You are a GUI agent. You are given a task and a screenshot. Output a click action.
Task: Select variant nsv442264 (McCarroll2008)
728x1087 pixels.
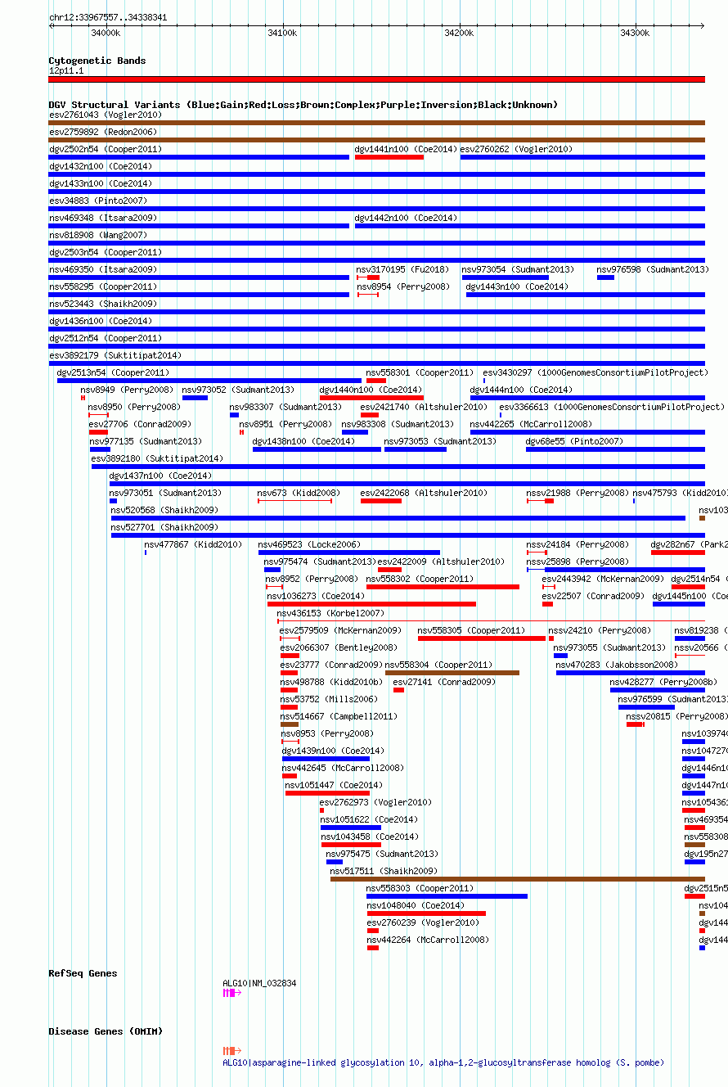[x=428, y=940]
